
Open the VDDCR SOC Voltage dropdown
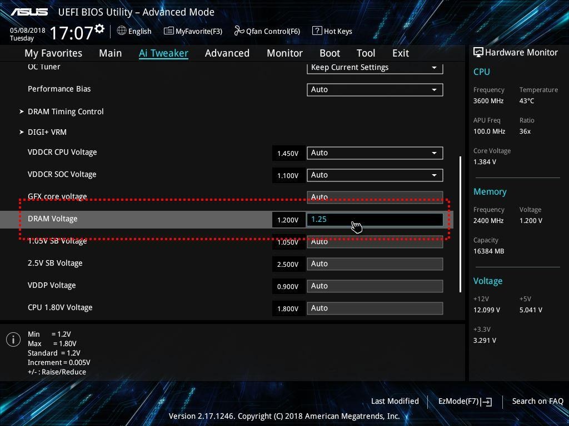[x=375, y=175]
